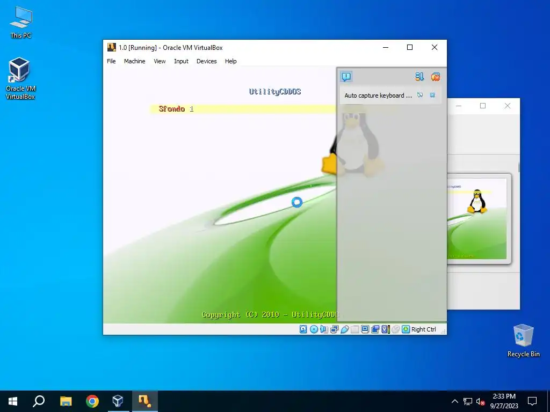Select the Auto capture keyboard notification text
Screen dimensions: 550x412
pyautogui.click(x=378, y=95)
